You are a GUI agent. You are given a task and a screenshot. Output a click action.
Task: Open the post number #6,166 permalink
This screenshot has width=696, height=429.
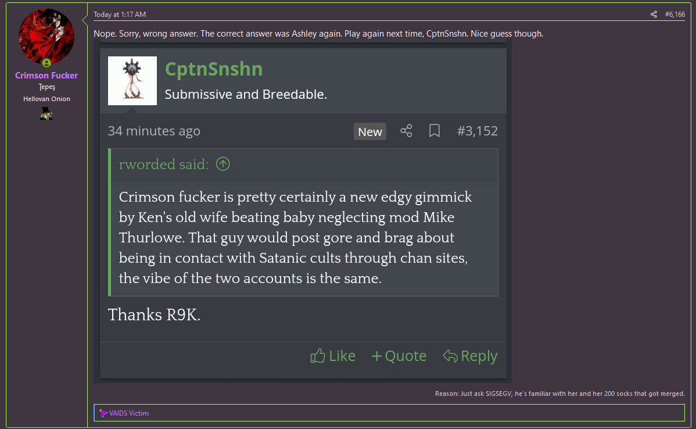coord(675,15)
